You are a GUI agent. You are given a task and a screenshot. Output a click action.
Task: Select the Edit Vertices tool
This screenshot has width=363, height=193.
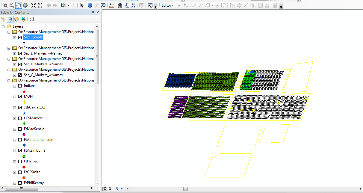click(225, 5)
